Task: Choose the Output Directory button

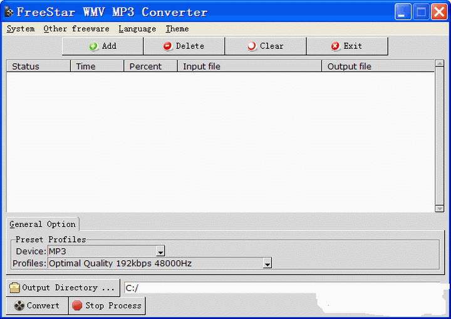Action: pos(63,288)
